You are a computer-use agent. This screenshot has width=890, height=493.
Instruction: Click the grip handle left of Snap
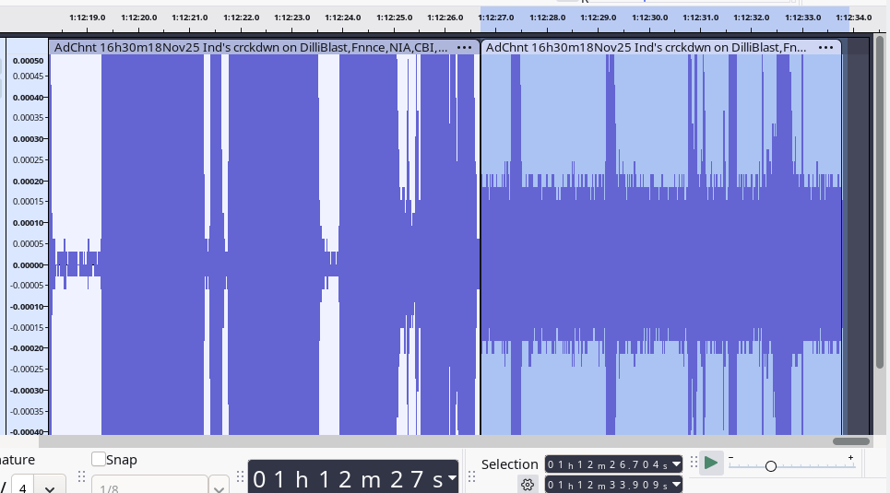[81, 477]
